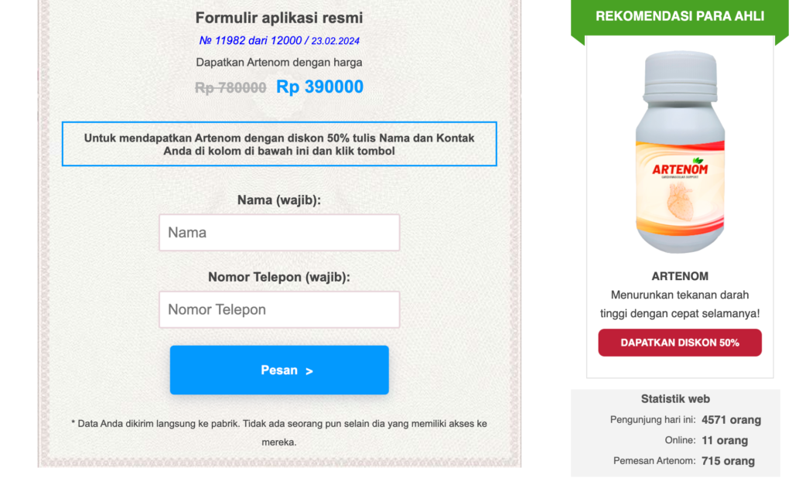Open the Artenom bottle product image
792x495 pixels.
(x=680, y=153)
